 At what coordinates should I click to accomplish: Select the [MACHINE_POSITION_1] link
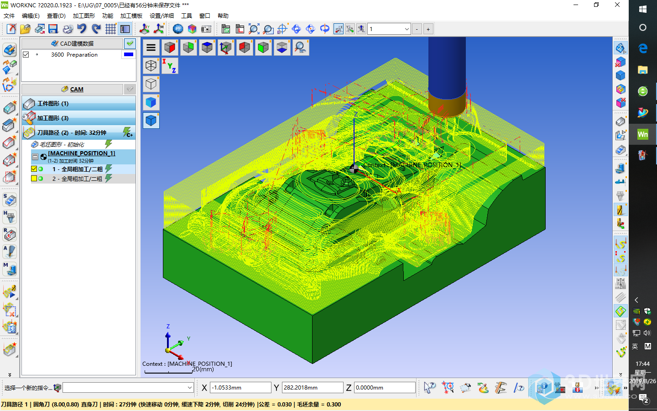(82, 153)
